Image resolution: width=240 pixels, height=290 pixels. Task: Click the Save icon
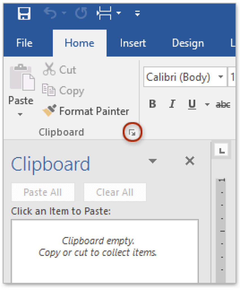point(24,13)
